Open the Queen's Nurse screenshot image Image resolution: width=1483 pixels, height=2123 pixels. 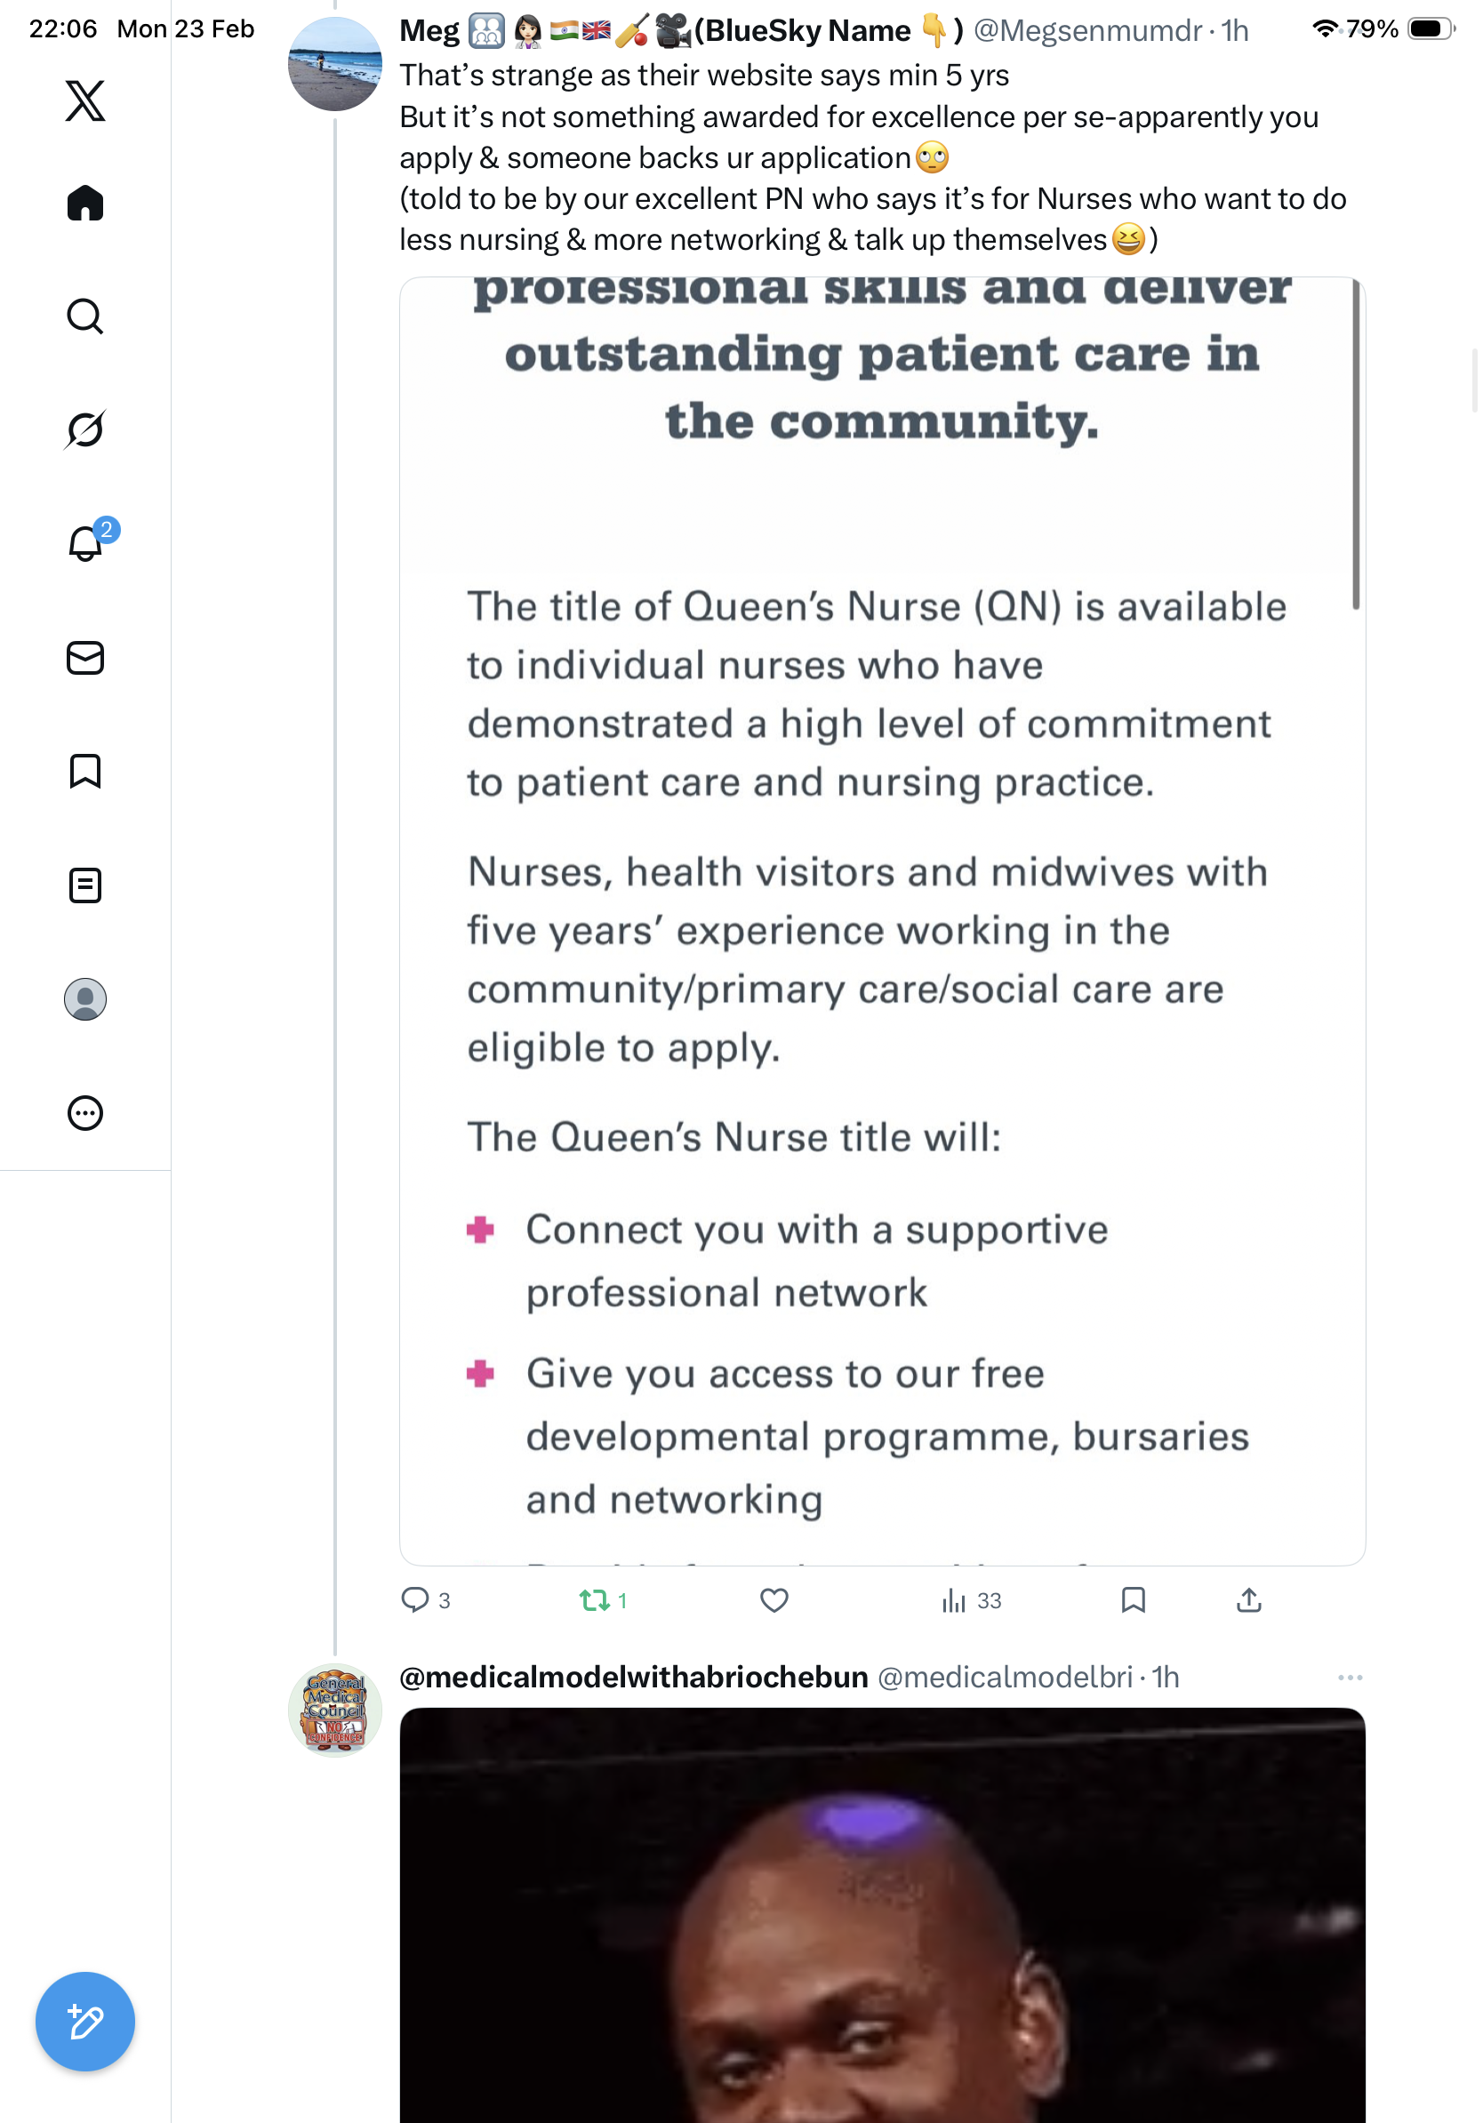point(882,920)
